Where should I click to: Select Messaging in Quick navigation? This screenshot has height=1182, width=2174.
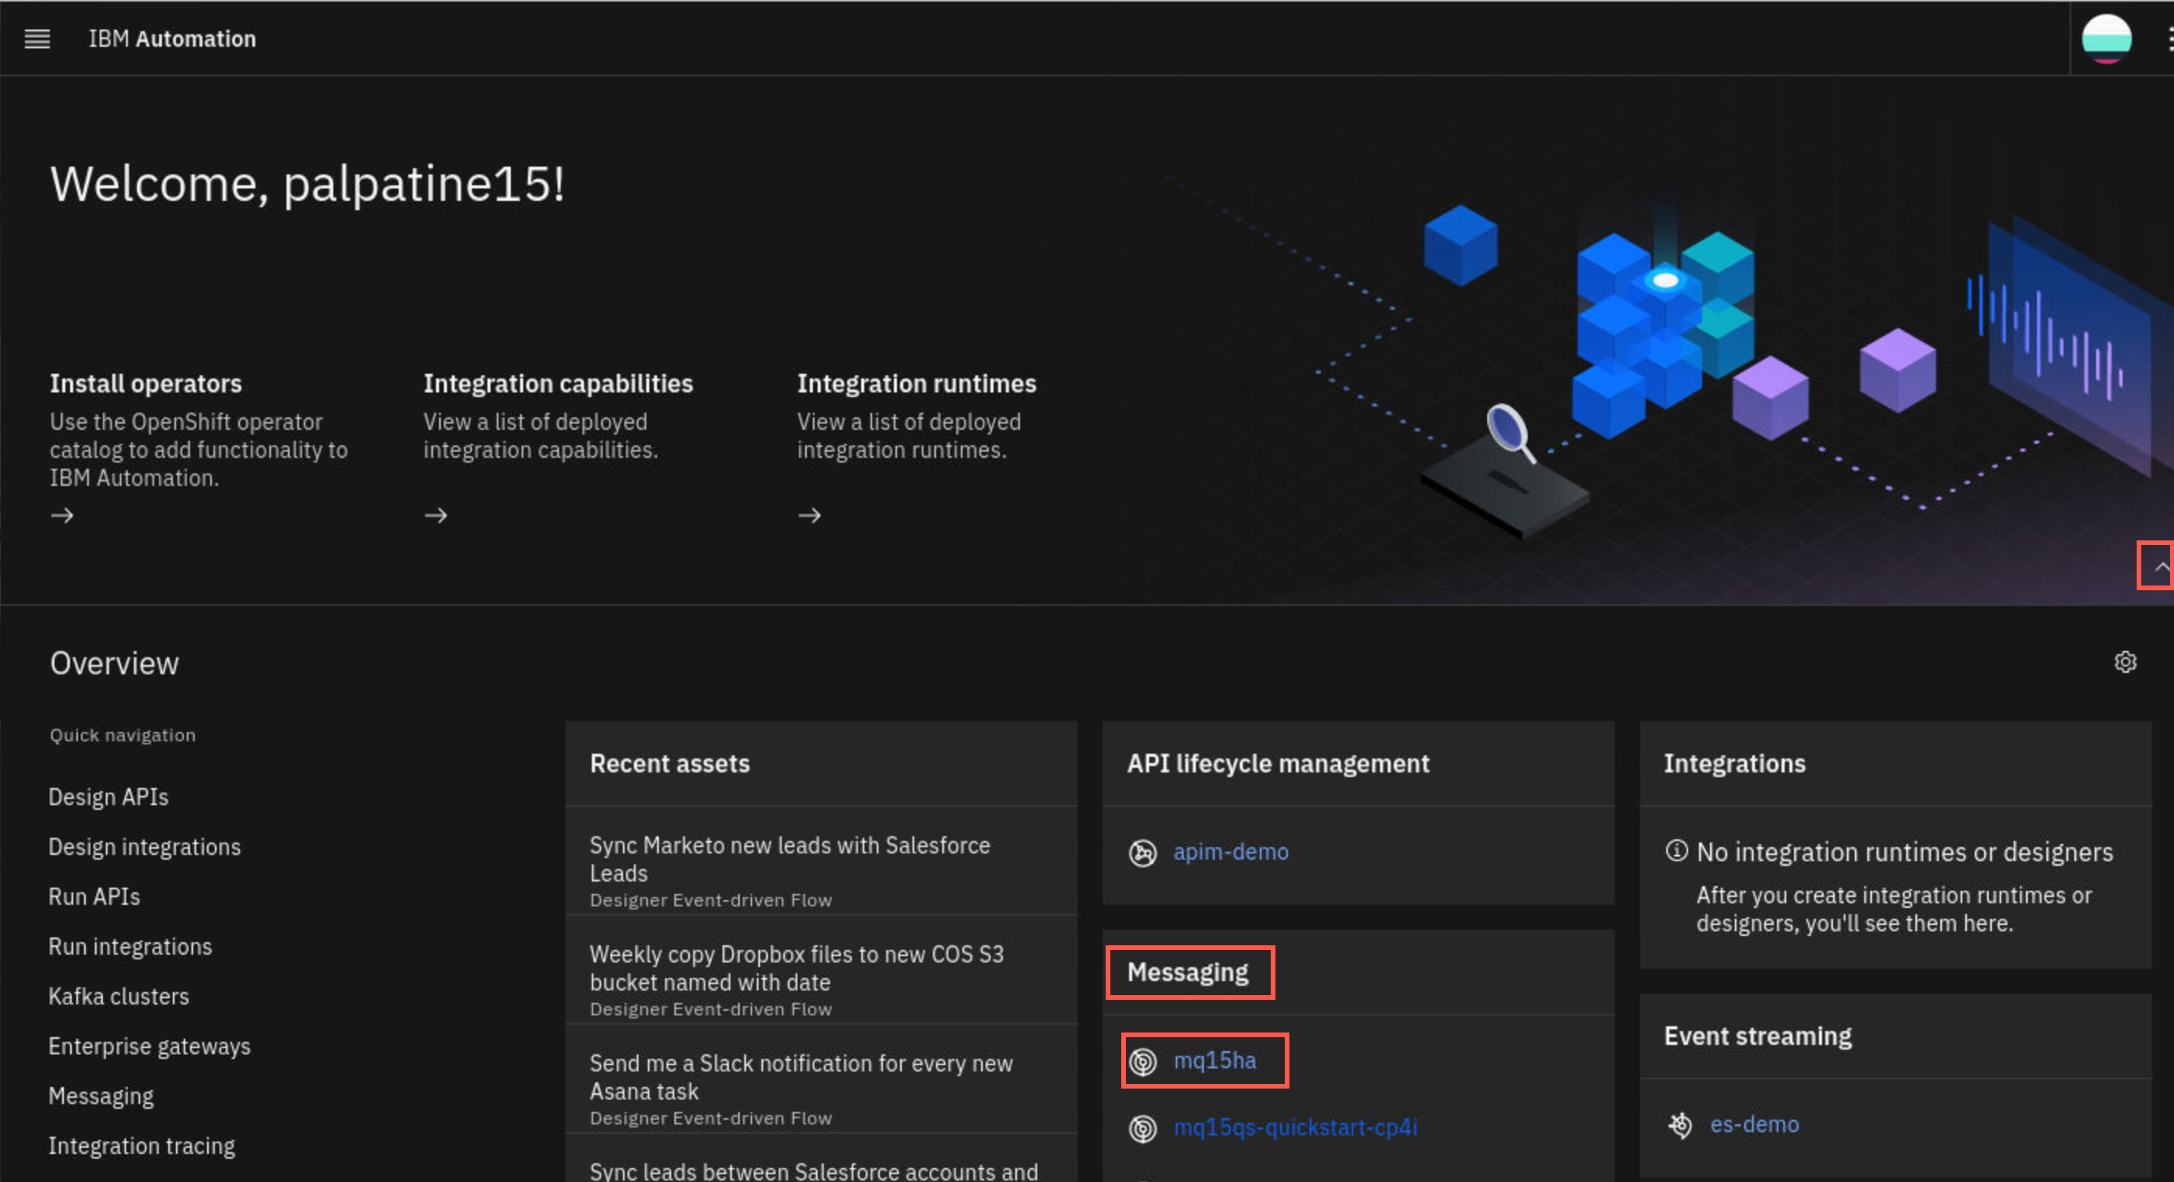click(x=101, y=1096)
